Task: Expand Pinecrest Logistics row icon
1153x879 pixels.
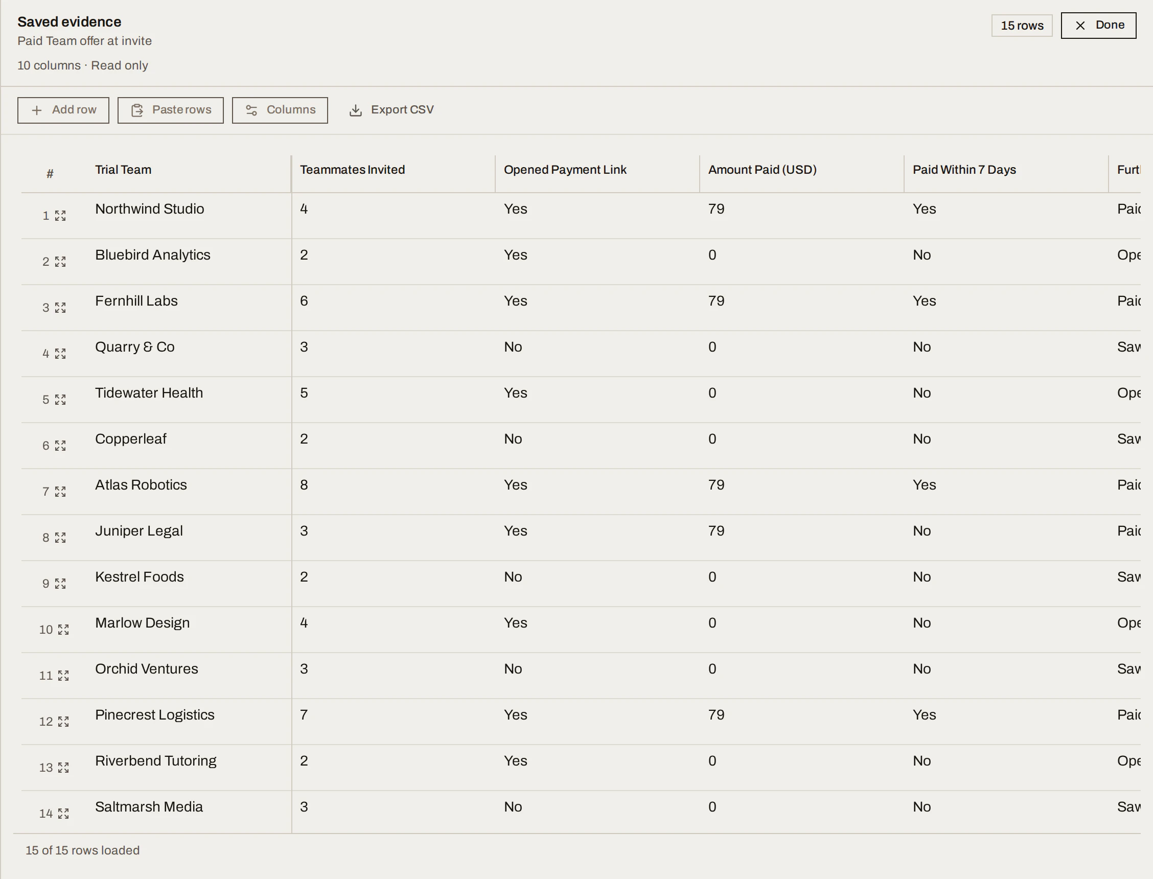Action: (63, 722)
